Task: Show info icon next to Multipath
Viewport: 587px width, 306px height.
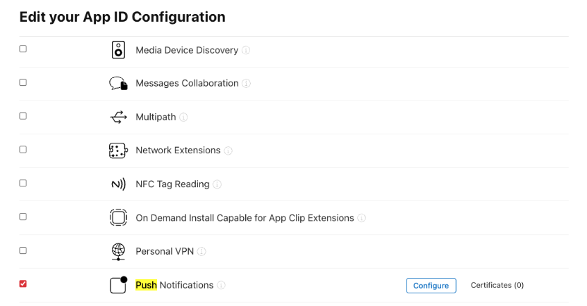Action: coord(184,117)
